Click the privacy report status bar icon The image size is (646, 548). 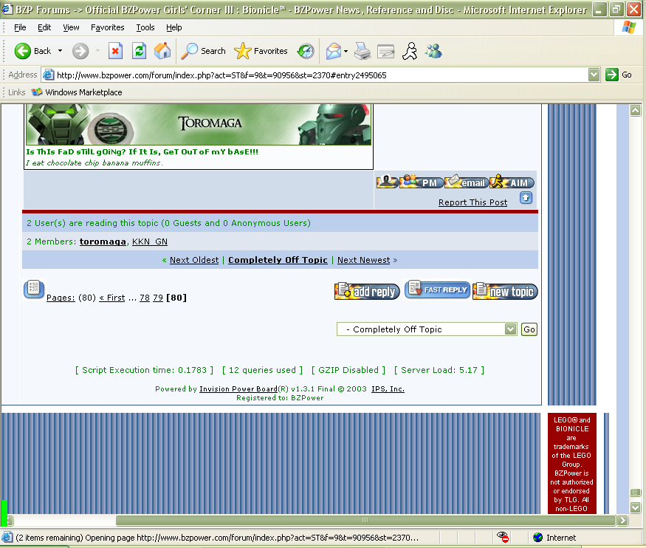503,537
